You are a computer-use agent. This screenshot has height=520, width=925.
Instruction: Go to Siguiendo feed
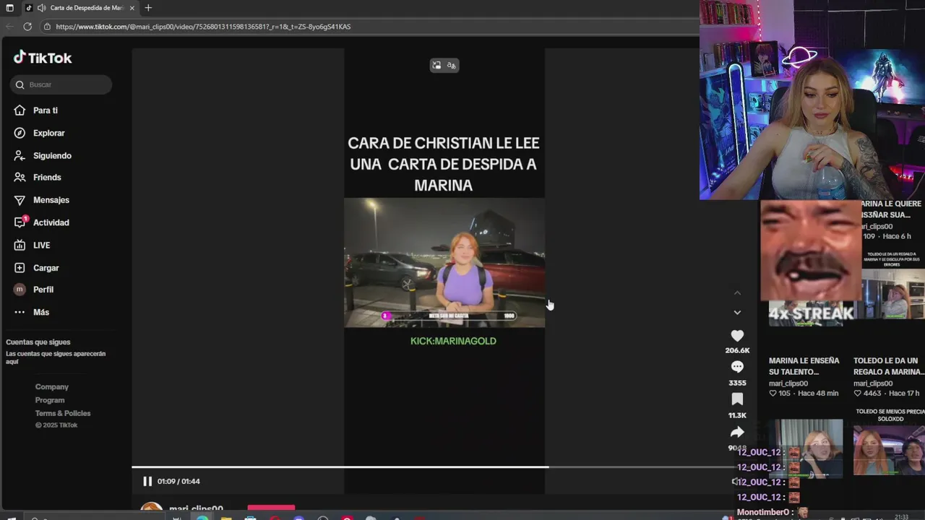[52, 155]
